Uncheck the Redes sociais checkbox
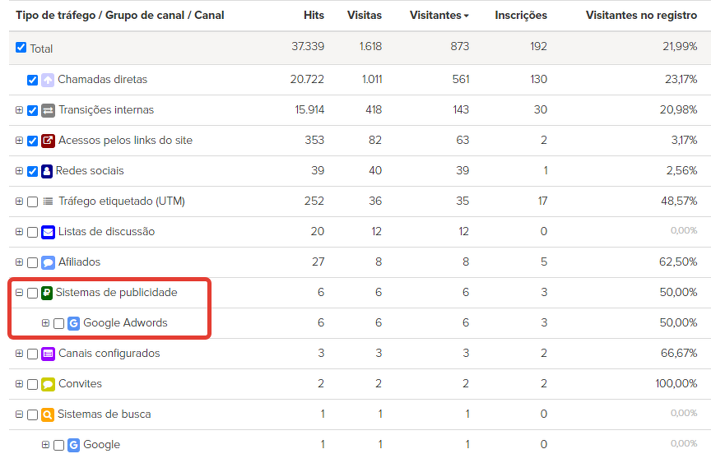The width and height of the screenshot is (711, 463). pos(32,171)
